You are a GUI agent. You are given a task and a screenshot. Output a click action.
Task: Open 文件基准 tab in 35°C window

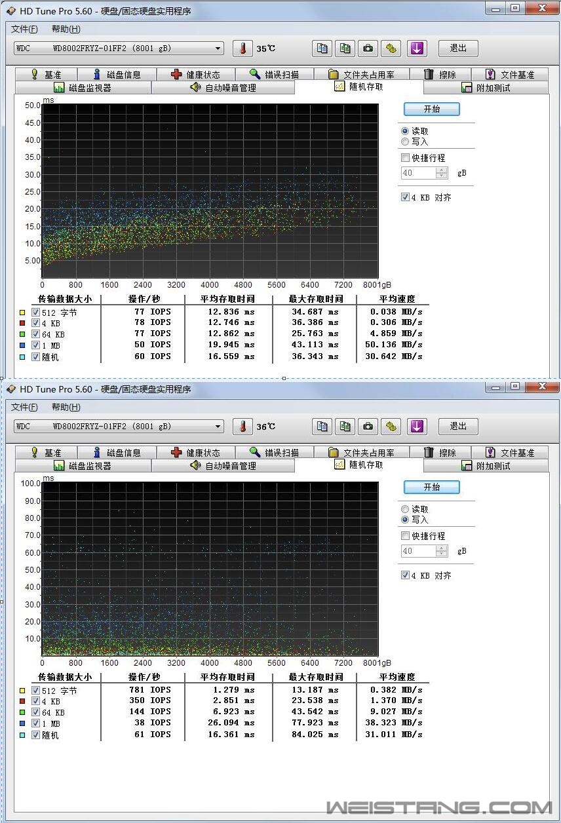(509, 75)
